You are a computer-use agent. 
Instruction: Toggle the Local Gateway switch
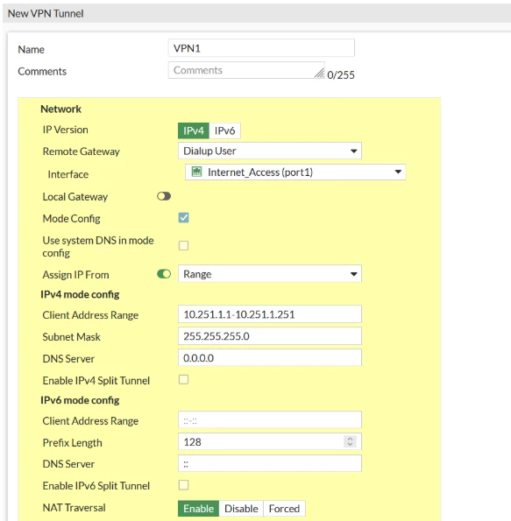(x=164, y=196)
